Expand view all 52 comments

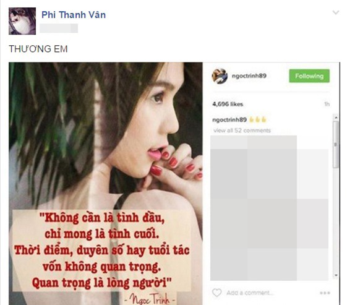pos(242,131)
